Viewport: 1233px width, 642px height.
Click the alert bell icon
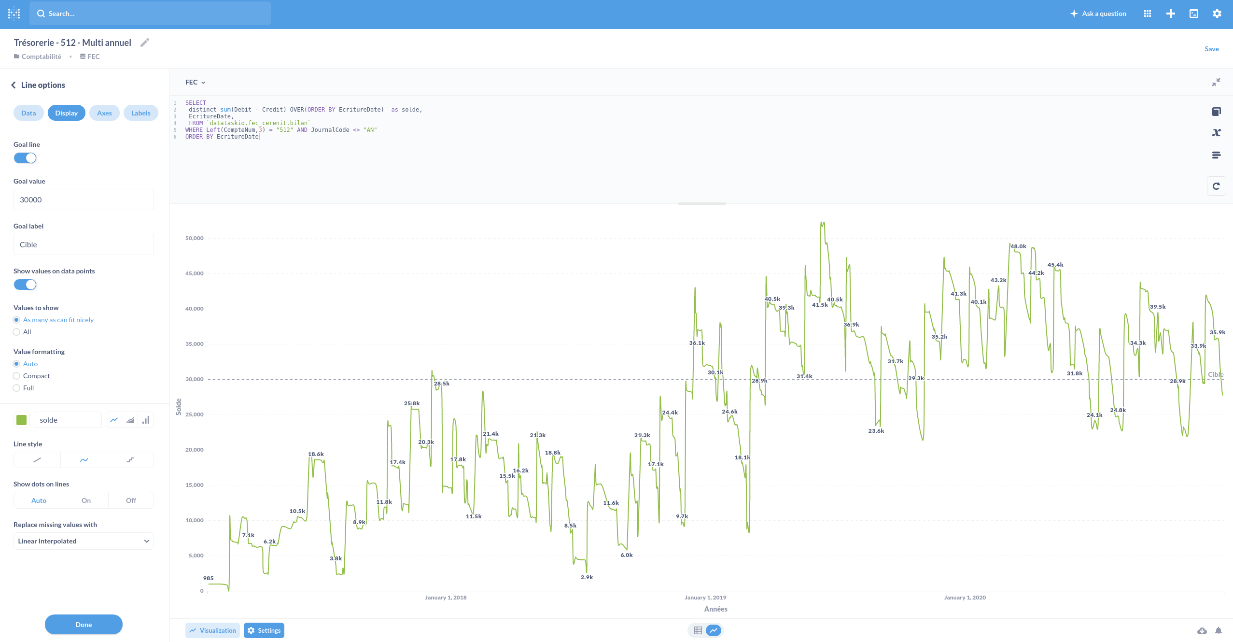click(1219, 630)
